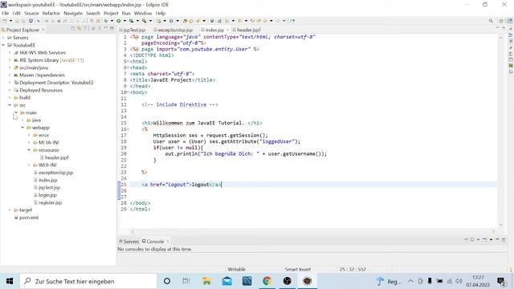Click the Windows Start button

point(10,281)
